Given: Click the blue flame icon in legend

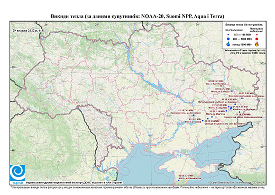Looking at the screenshot, I should point(228,44).
